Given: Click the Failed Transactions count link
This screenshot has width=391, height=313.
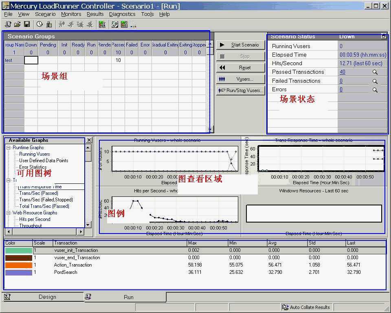Looking at the screenshot, I should (x=341, y=81).
